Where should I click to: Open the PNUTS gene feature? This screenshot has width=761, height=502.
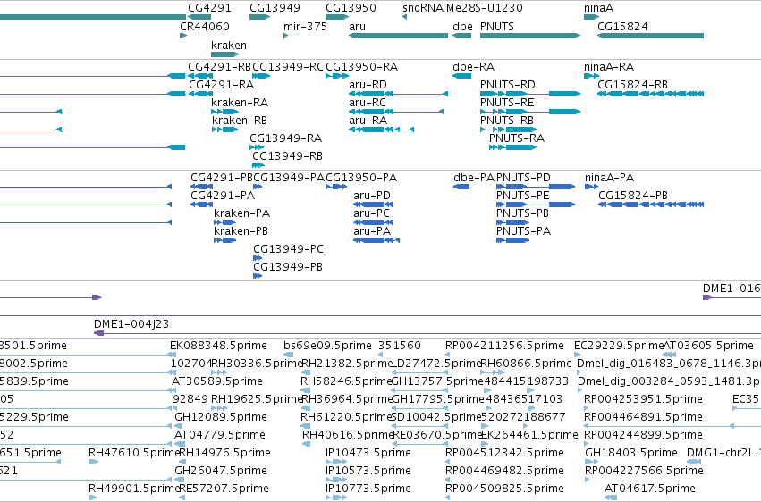tap(530, 36)
